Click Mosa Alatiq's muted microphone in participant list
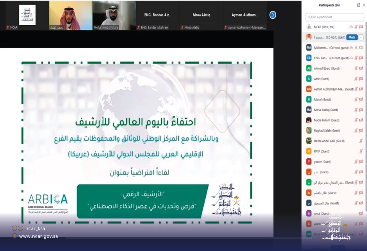The image size is (367, 251). coord(356,110)
